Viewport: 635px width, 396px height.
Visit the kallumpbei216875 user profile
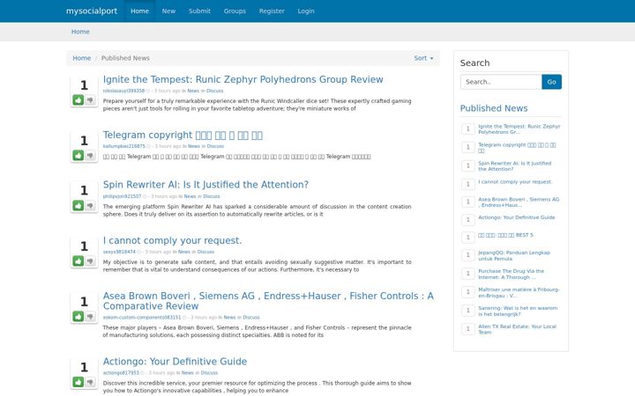tap(123, 146)
